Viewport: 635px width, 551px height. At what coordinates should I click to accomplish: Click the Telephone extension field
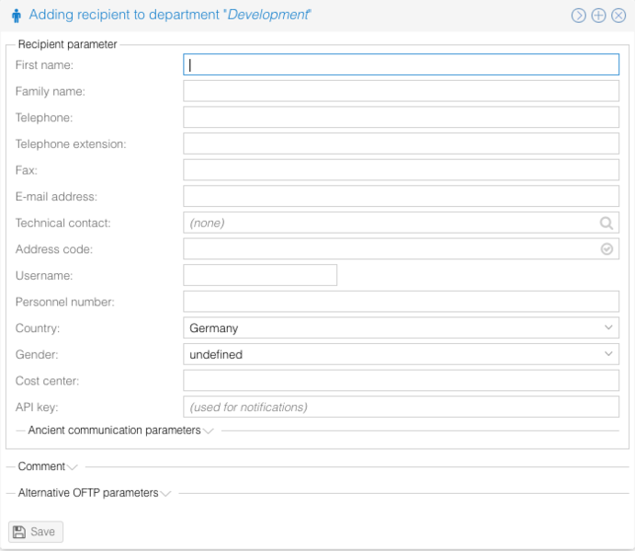click(x=402, y=143)
